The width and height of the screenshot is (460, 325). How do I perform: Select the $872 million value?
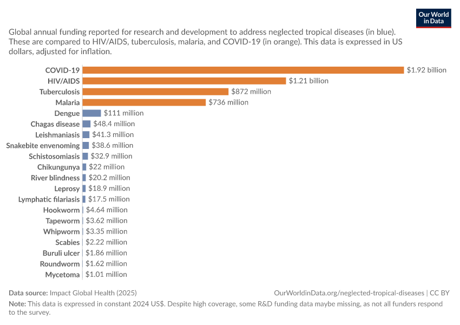click(x=251, y=92)
